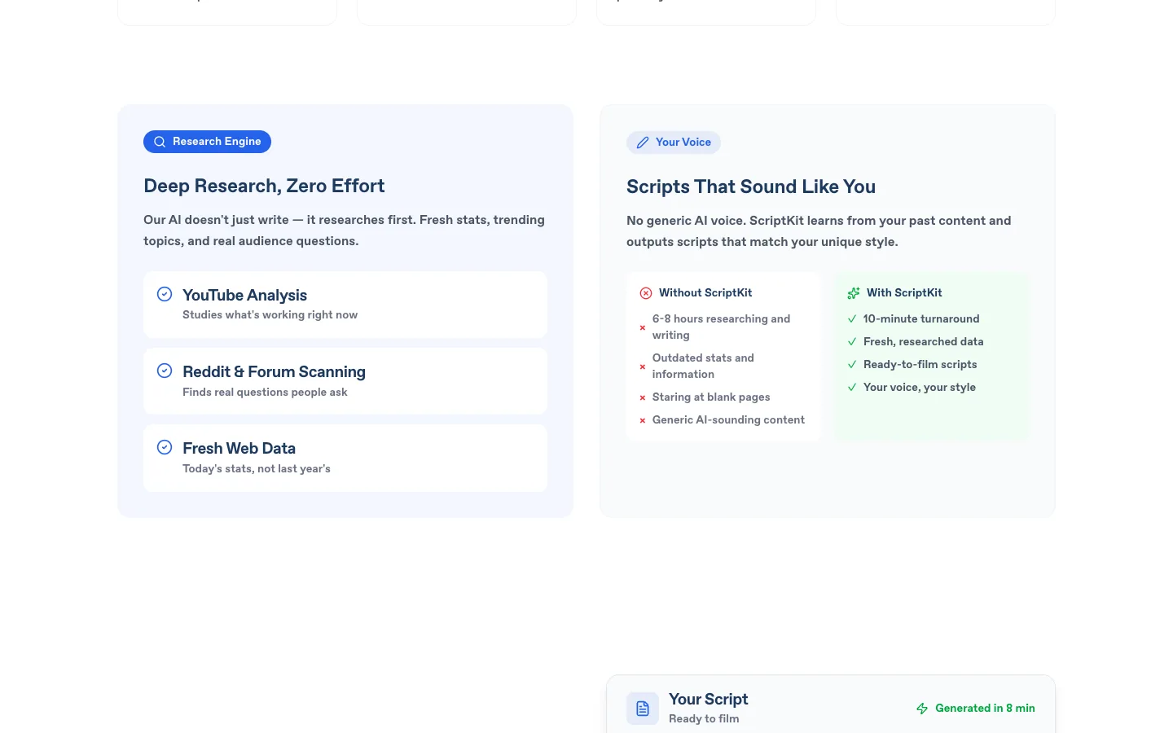Viewport: 1173px width, 733px height.
Task: Click the red x beside 'Generic AI-sounding content'
Action: [643, 420]
